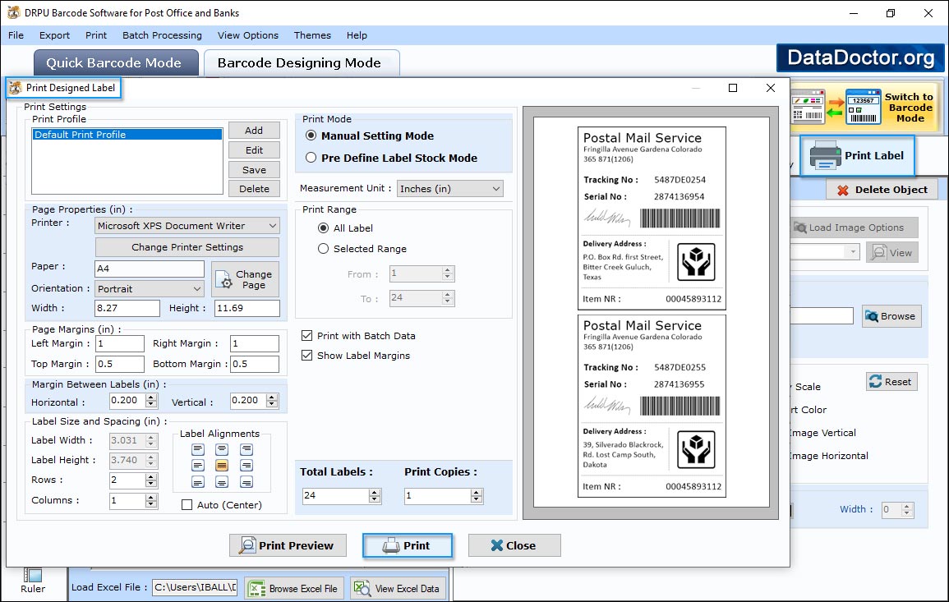The image size is (949, 602).
Task: Select top-right label alignment icon
Action: point(246,449)
